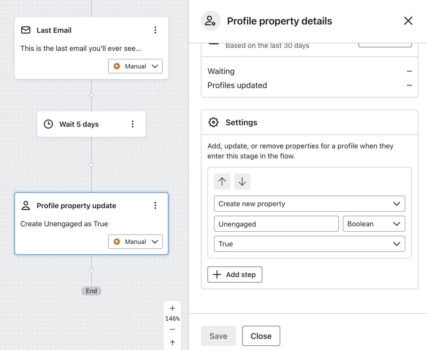The height and width of the screenshot is (350, 427).
Task: Click the clock icon on Wait 5 days step
Action: coord(47,124)
